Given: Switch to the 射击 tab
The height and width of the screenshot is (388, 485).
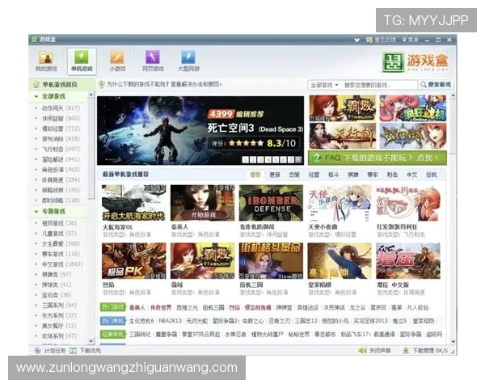Looking at the screenshot, I should [x=392, y=175].
